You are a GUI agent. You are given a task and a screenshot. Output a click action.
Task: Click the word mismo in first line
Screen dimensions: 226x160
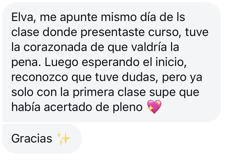point(119,17)
